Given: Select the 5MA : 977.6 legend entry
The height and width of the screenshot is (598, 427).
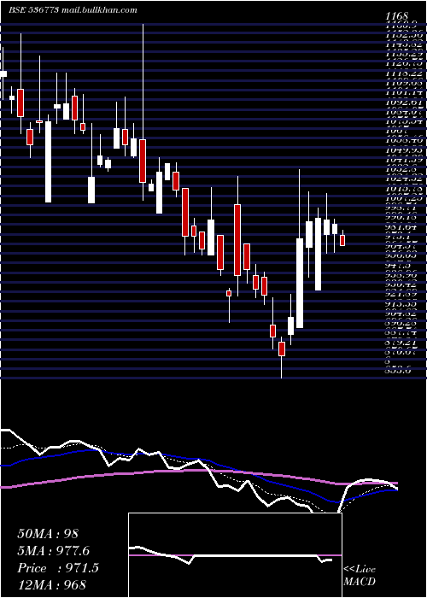Looking at the screenshot, I should [x=53, y=551].
